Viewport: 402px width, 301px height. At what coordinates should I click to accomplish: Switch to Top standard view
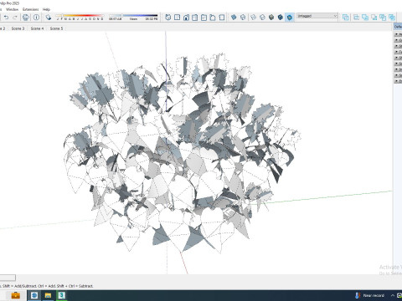(x=177, y=18)
